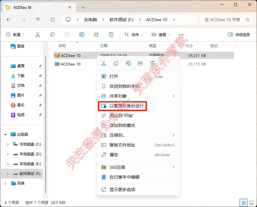257x207 pixels.
Task: Click the ACDSee 10 breadcrumb in the address bar
Action: [157, 20]
